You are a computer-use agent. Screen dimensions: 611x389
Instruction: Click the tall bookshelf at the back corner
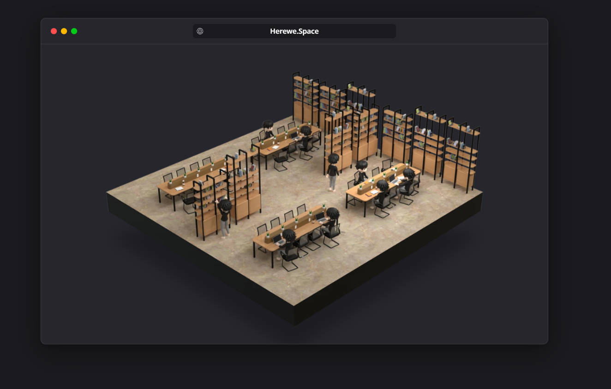coord(305,99)
